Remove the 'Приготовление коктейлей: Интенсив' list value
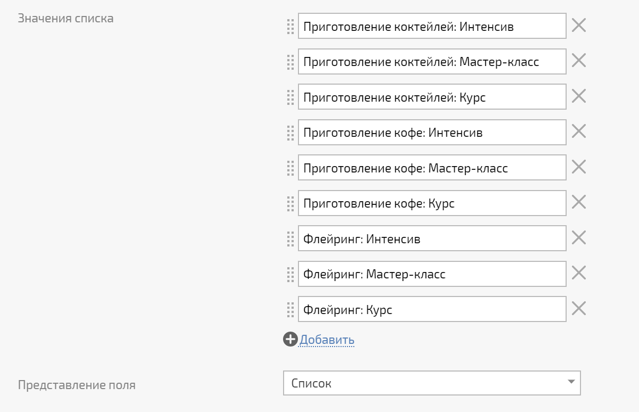This screenshot has height=412, width=639. tap(578, 26)
